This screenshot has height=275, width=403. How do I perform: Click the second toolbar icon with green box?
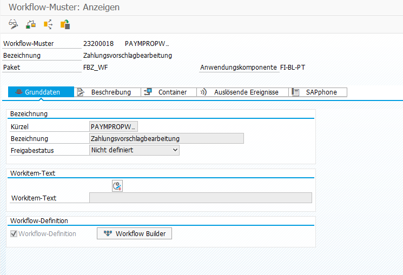31,24
